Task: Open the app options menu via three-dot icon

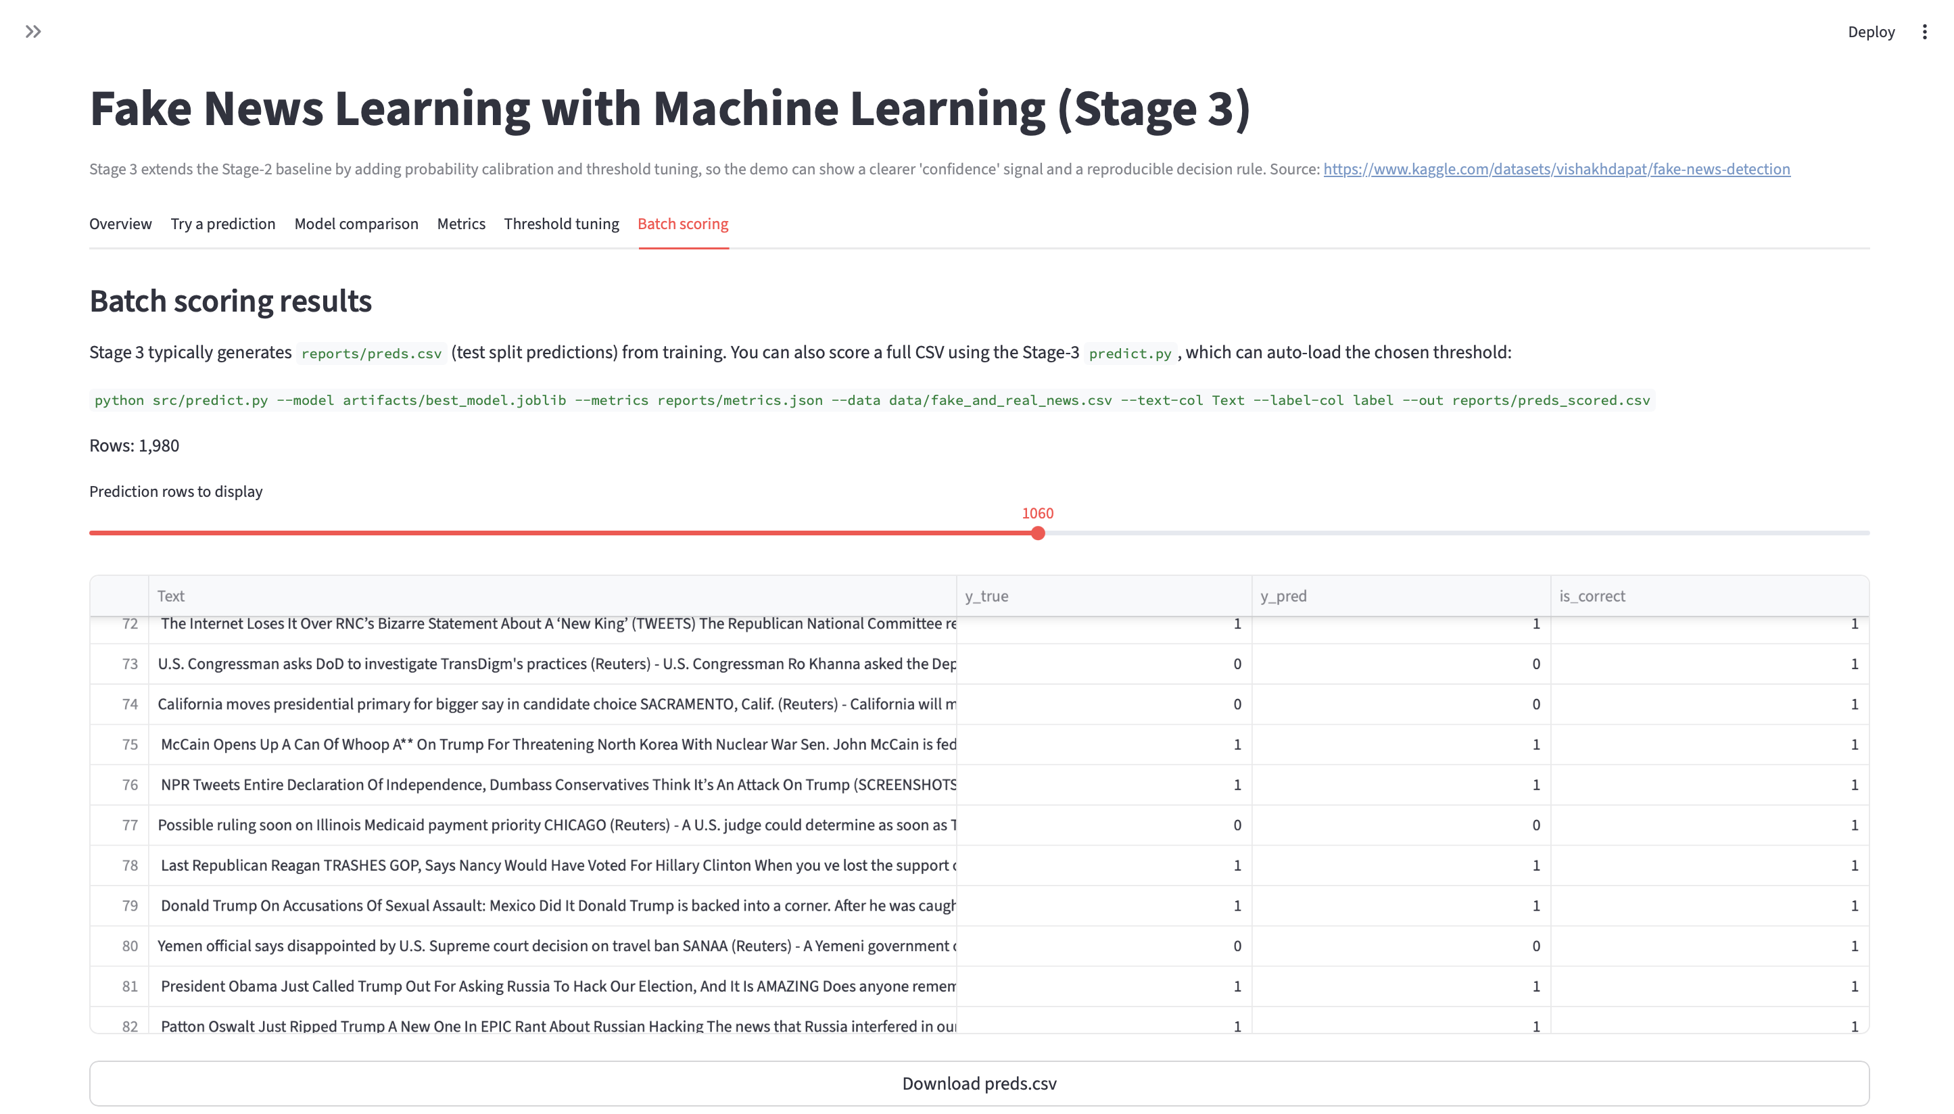Action: tap(1926, 31)
